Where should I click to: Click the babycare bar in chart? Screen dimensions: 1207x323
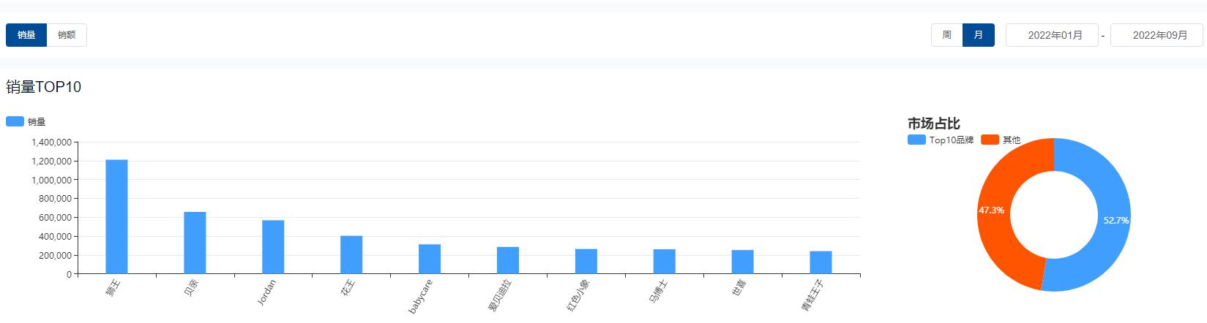click(x=430, y=259)
